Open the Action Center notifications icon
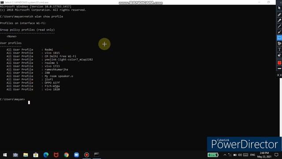The image size is (282, 159). point(276,155)
